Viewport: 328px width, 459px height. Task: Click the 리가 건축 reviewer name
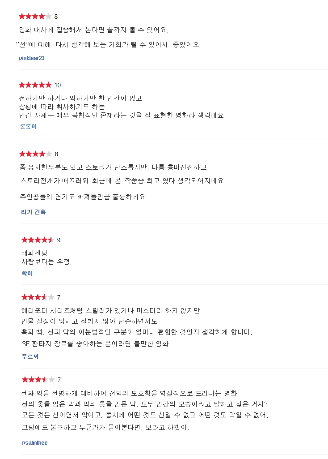coord(34,212)
